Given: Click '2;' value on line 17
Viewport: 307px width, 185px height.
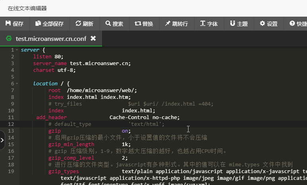Looking at the screenshot, I should point(125,158).
